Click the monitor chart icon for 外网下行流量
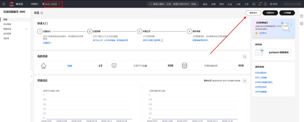Image resolution: width=304 pixels, height=122 pixels. 114,66
